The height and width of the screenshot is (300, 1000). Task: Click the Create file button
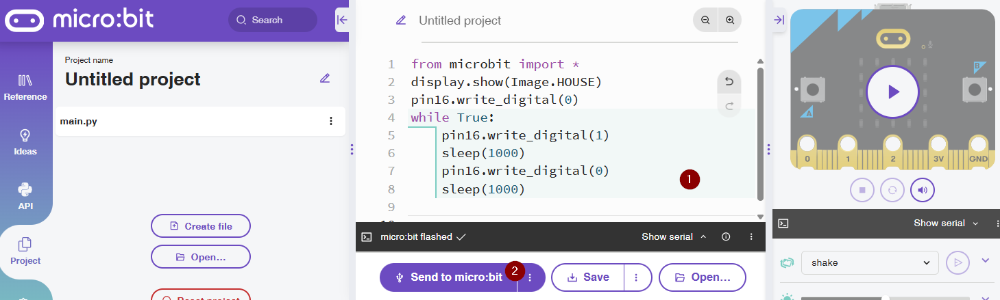tap(201, 226)
